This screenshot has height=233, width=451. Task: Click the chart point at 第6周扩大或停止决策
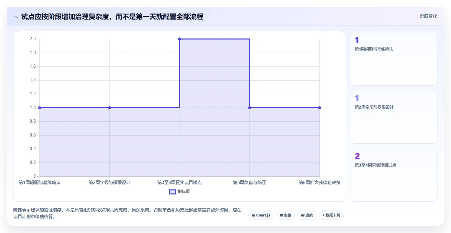tap(320, 108)
